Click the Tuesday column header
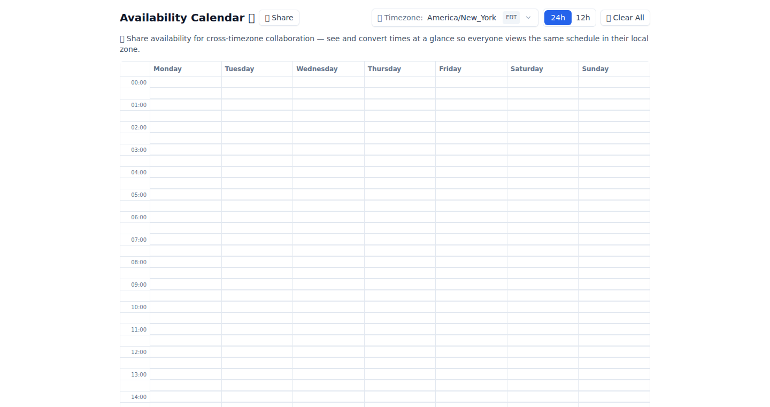Screen dimensions: 770x407 (257, 69)
